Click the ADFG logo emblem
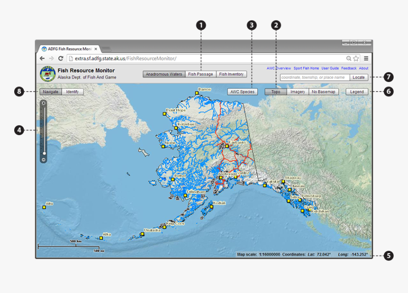Image resolution: width=408 pixels, height=293 pixels. tap(47, 74)
